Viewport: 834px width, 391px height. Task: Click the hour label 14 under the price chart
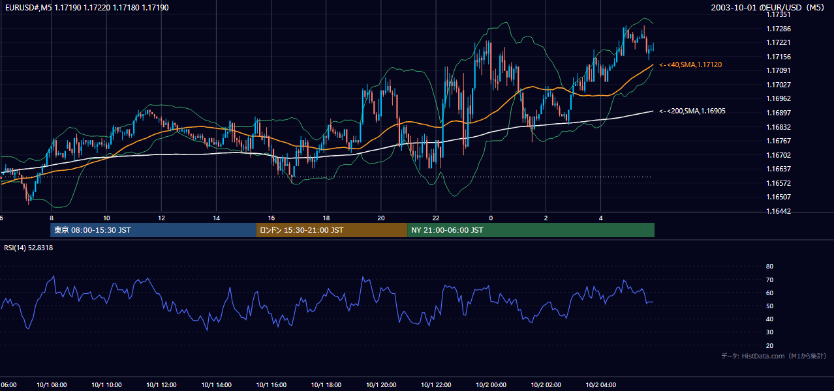216,218
